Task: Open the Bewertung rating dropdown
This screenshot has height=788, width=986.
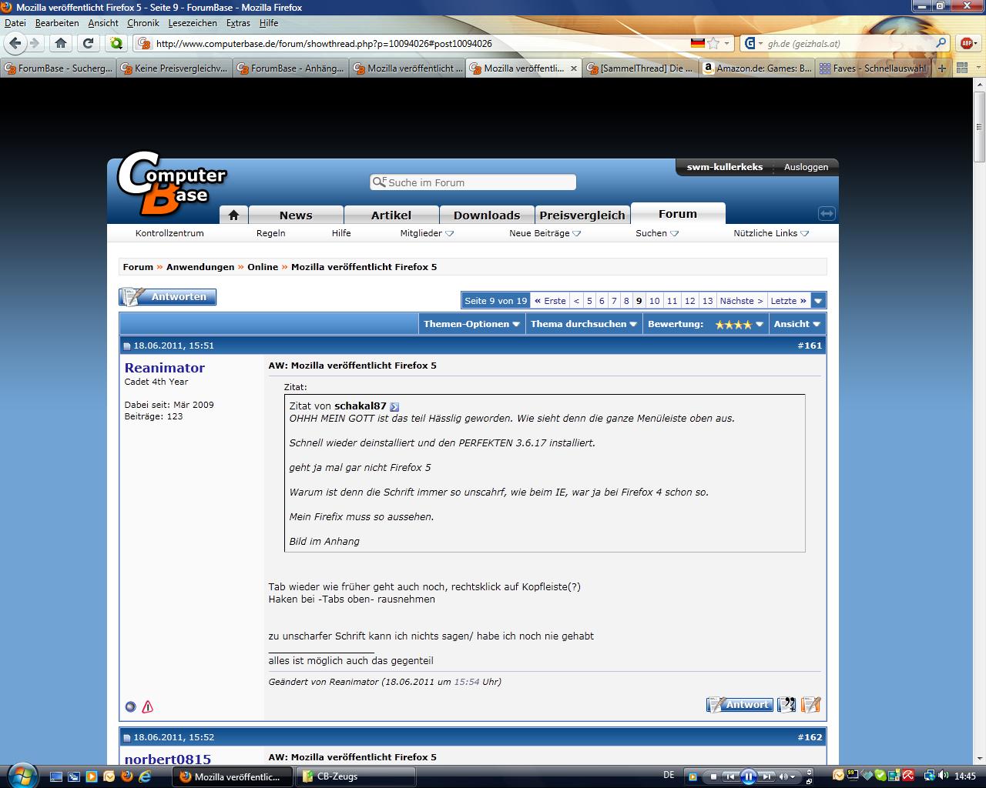Action: click(706, 324)
